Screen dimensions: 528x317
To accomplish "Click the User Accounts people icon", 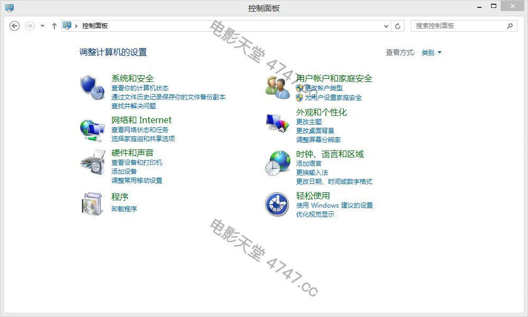I will tap(277, 87).
